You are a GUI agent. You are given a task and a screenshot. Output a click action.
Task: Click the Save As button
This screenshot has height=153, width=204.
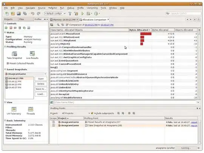41,89
